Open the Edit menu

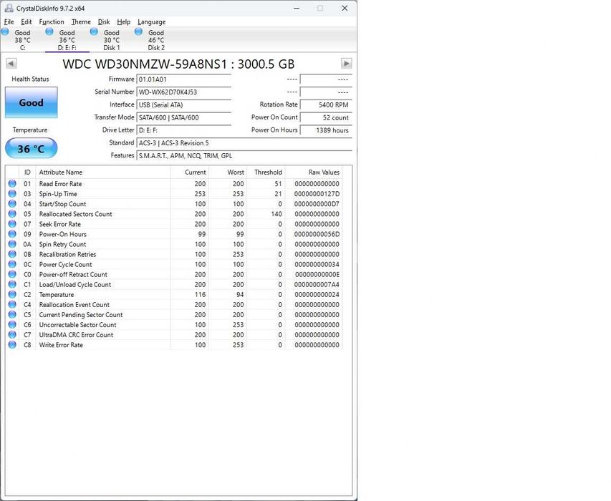[27, 21]
